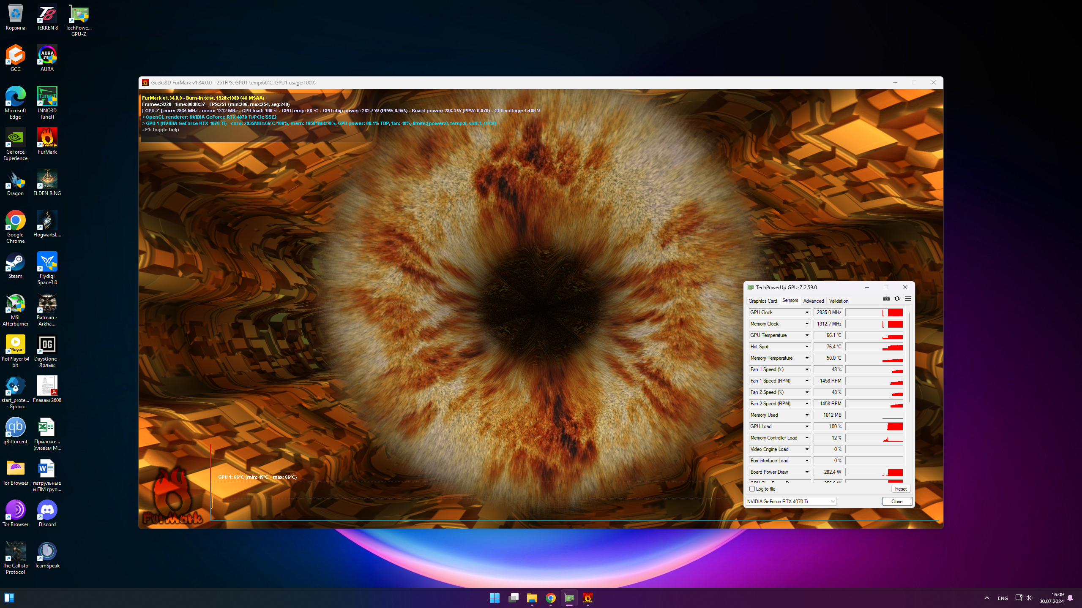Switch to the Graphics Card tab

coord(762,301)
